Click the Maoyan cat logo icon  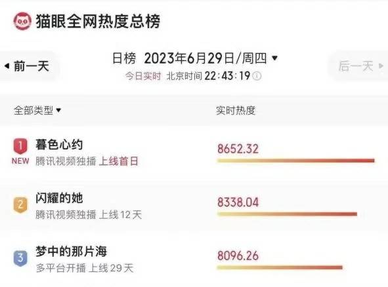click(x=22, y=21)
